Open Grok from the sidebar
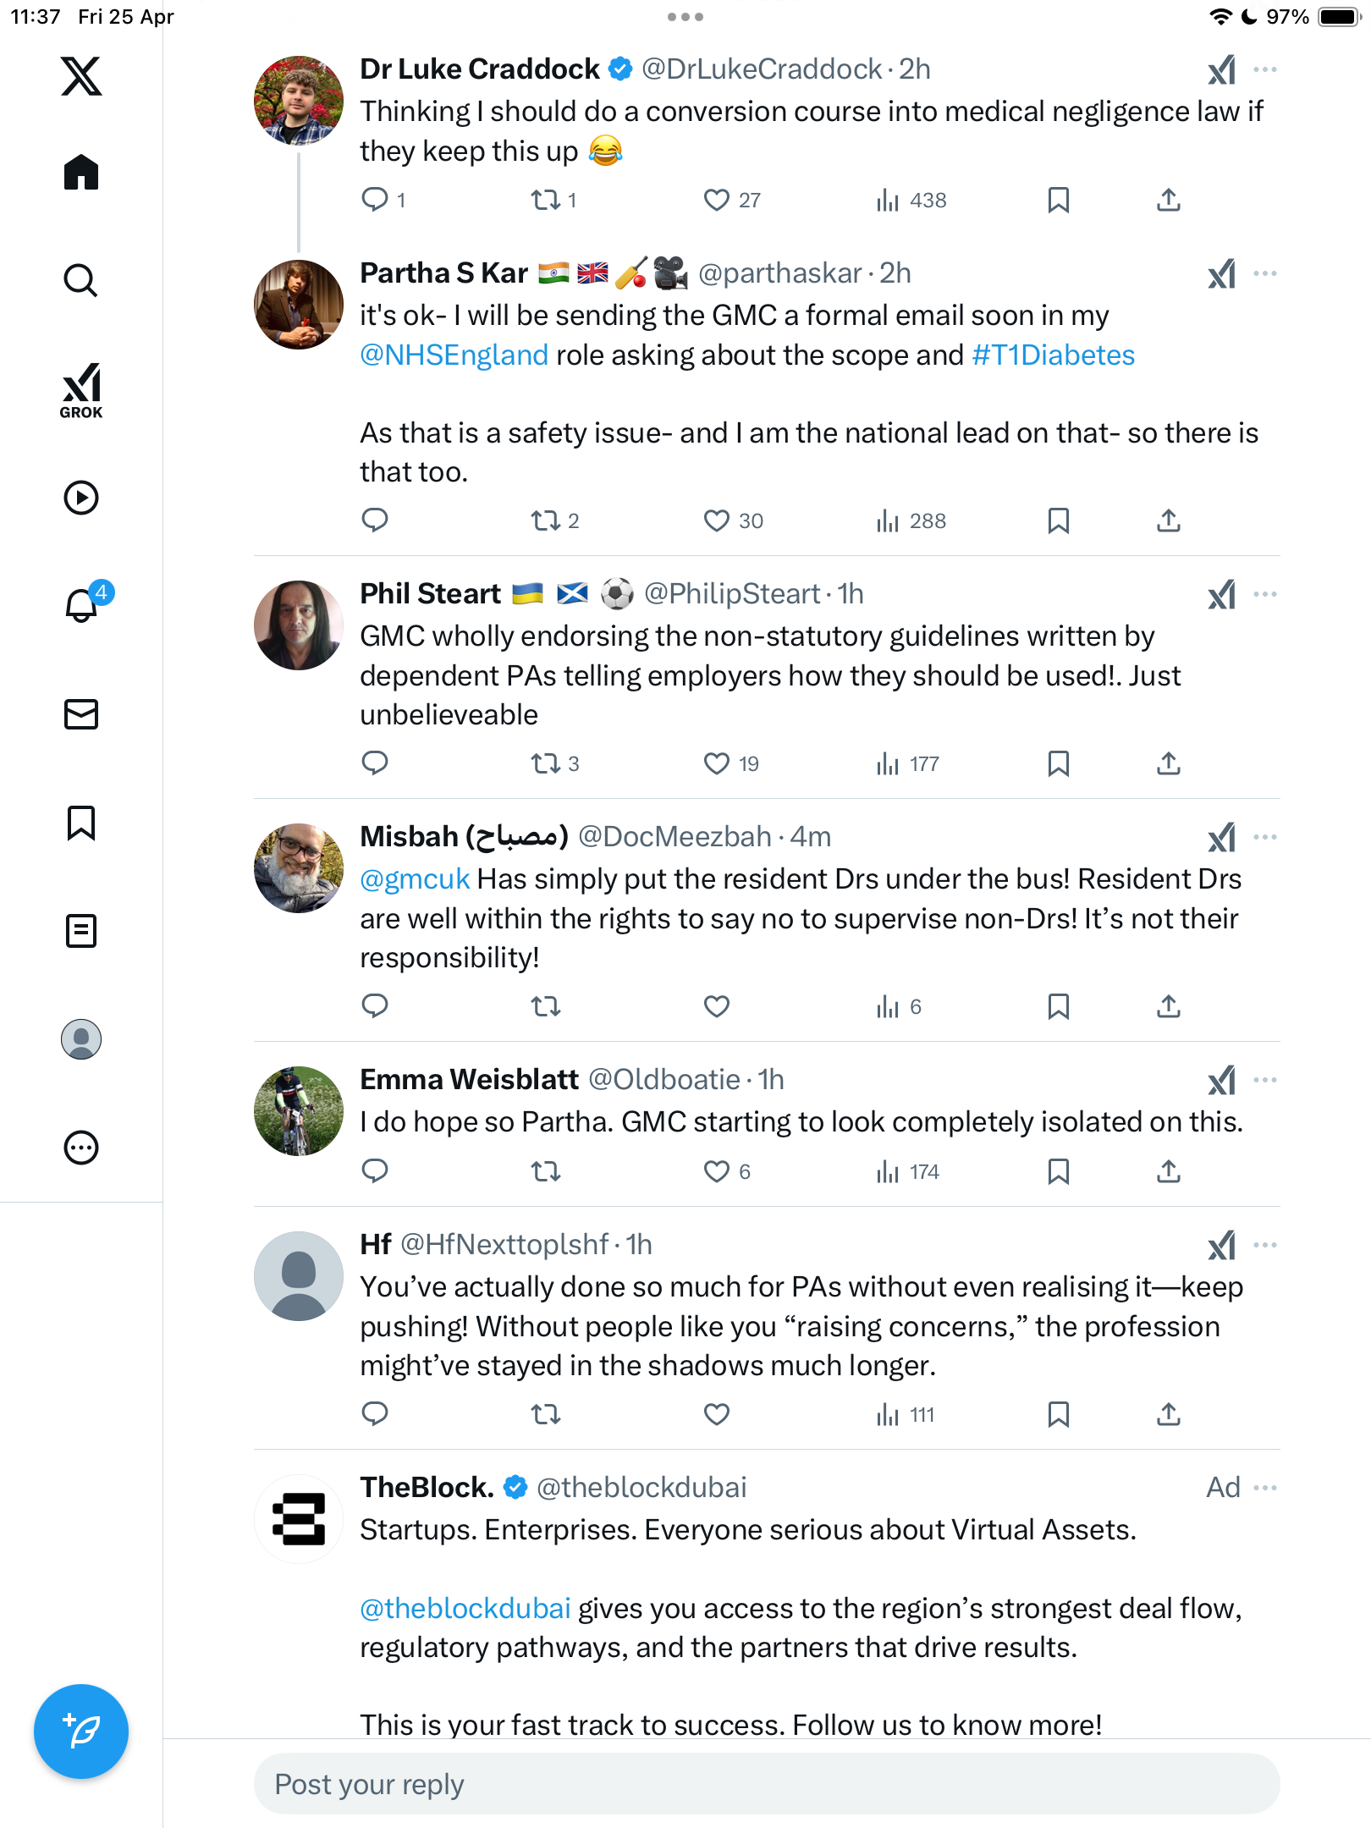Viewport: 1371px width, 1828px height. pyautogui.click(x=81, y=390)
